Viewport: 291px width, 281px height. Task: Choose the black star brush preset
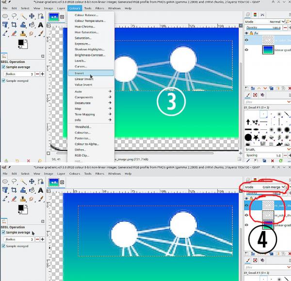point(256,138)
